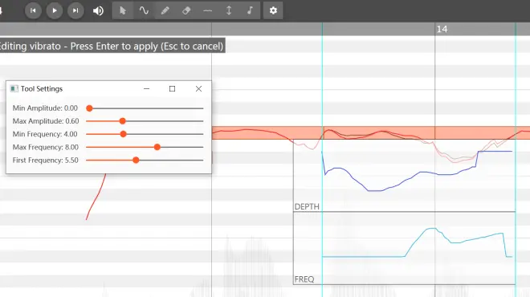
Task: Select the arrow pointer tool
Action: coord(123,10)
